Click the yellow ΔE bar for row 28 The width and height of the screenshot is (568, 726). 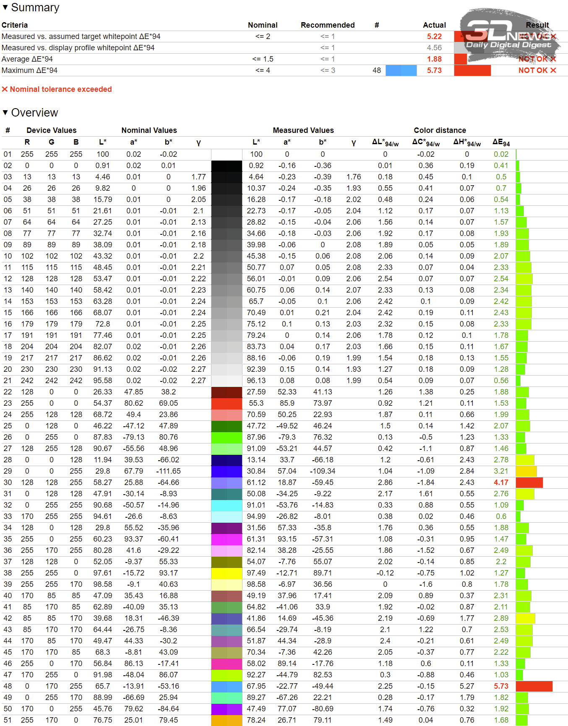click(525, 460)
